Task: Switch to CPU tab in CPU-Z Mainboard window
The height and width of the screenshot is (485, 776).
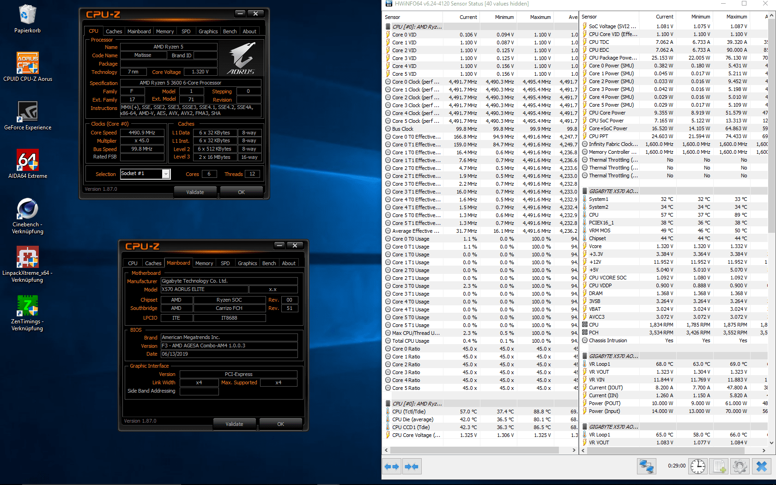Action: [133, 263]
